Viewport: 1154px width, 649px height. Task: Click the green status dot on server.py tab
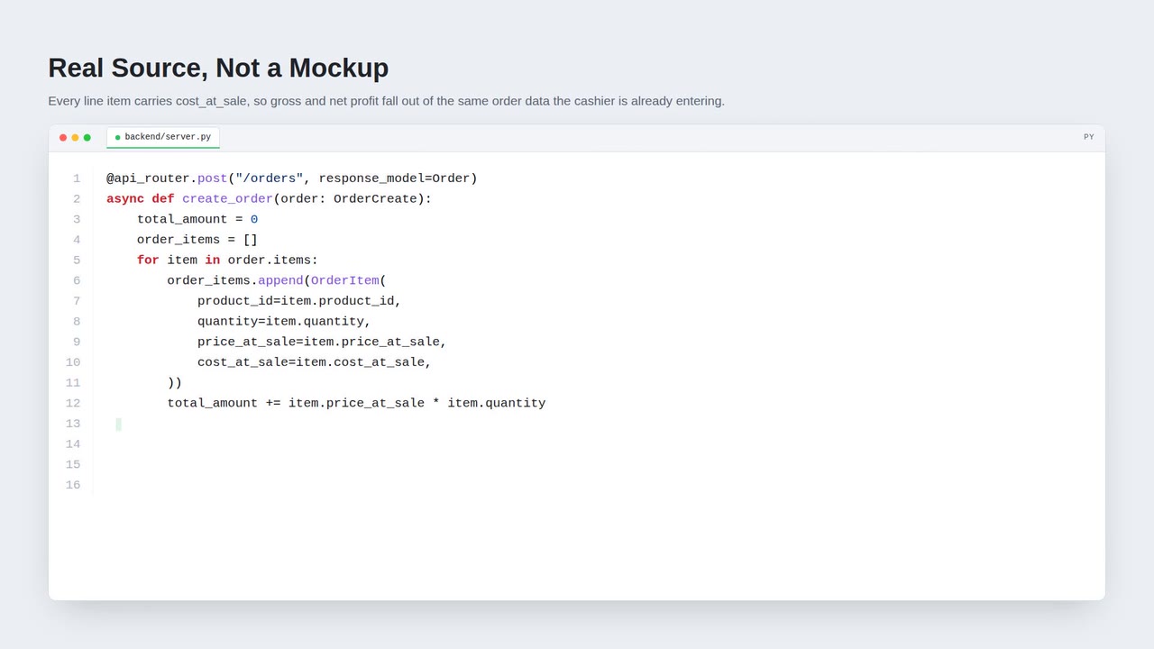pos(118,138)
